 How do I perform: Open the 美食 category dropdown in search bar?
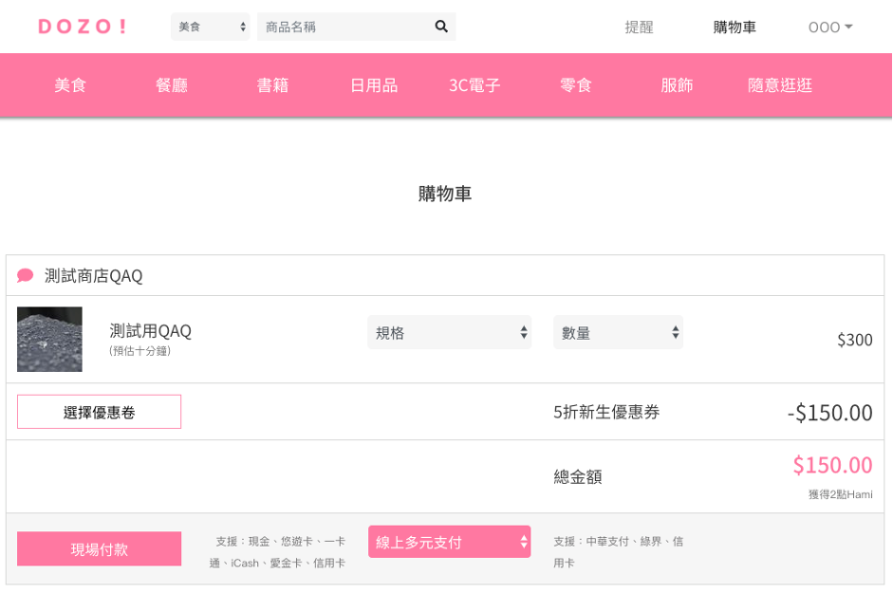210,27
